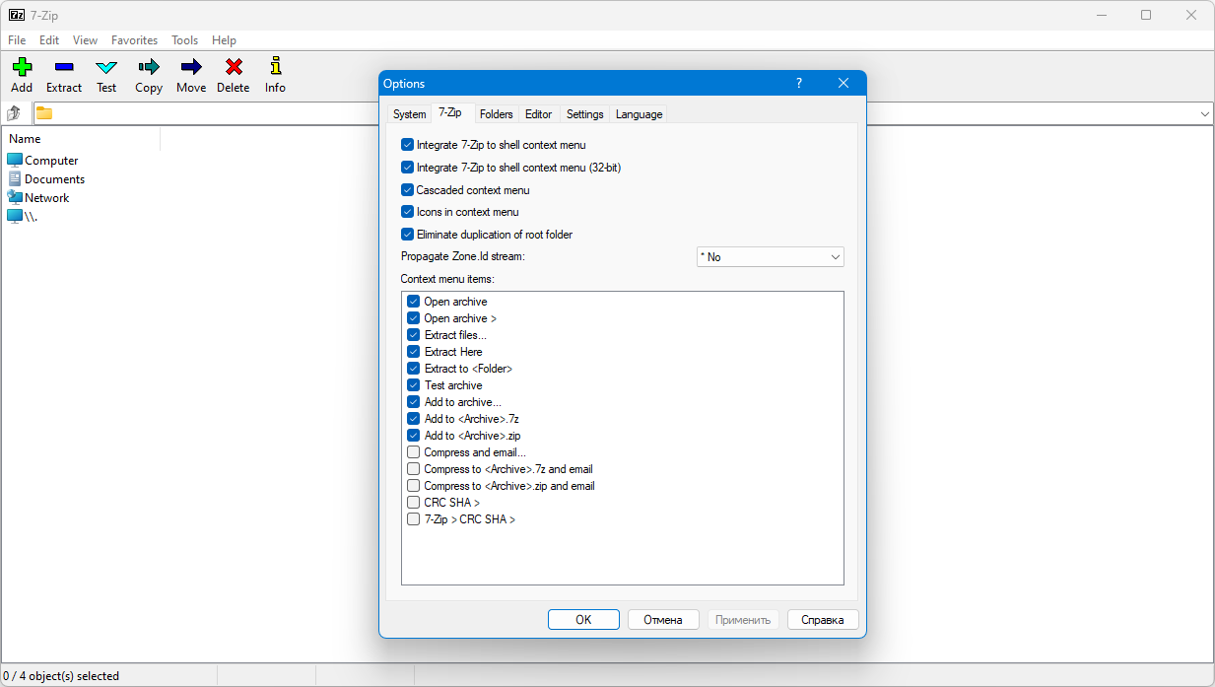Uncheck the Open archive > item
Image resolution: width=1215 pixels, height=687 pixels.
click(414, 318)
